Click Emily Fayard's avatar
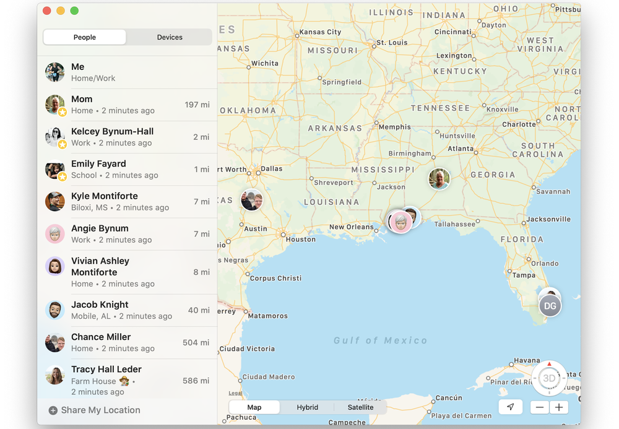 pyautogui.click(x=55, y=170)
